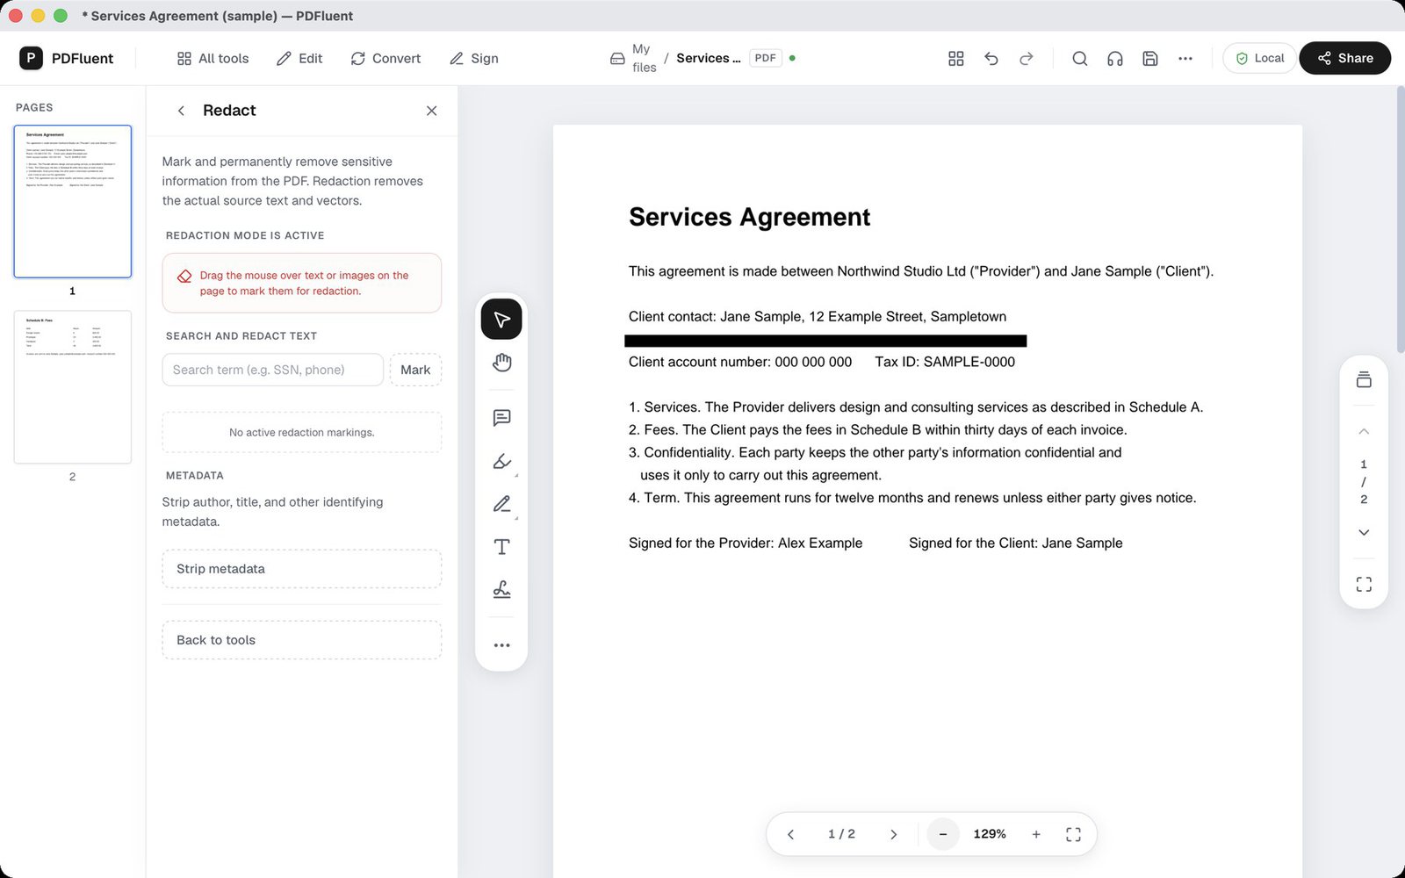Select page 1 thumbnail
This screenshot has width=1405, height=878.
[73, 202]
